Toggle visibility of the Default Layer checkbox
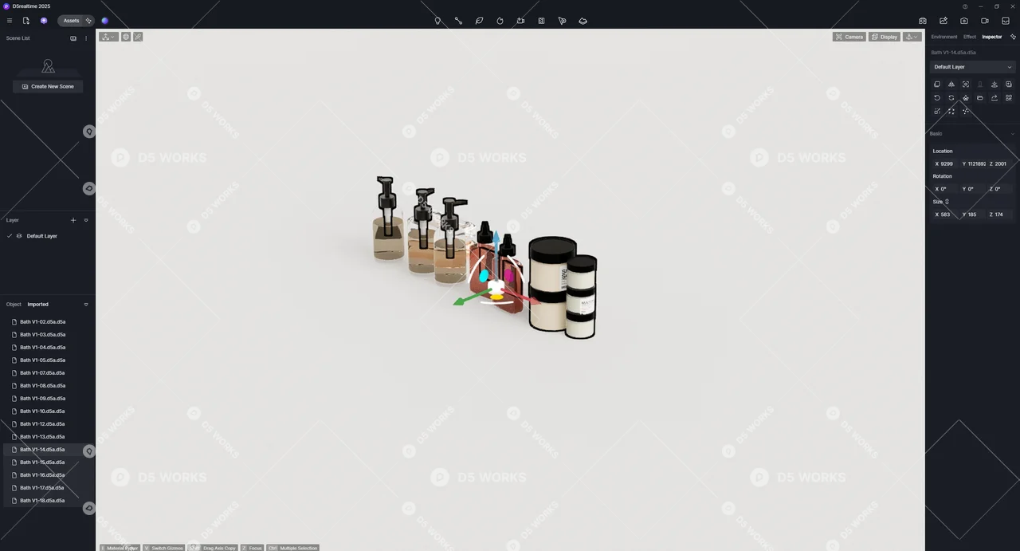 [9, 235]
